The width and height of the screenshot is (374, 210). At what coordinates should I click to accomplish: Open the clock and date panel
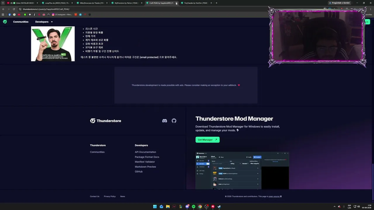pos(367,207)
